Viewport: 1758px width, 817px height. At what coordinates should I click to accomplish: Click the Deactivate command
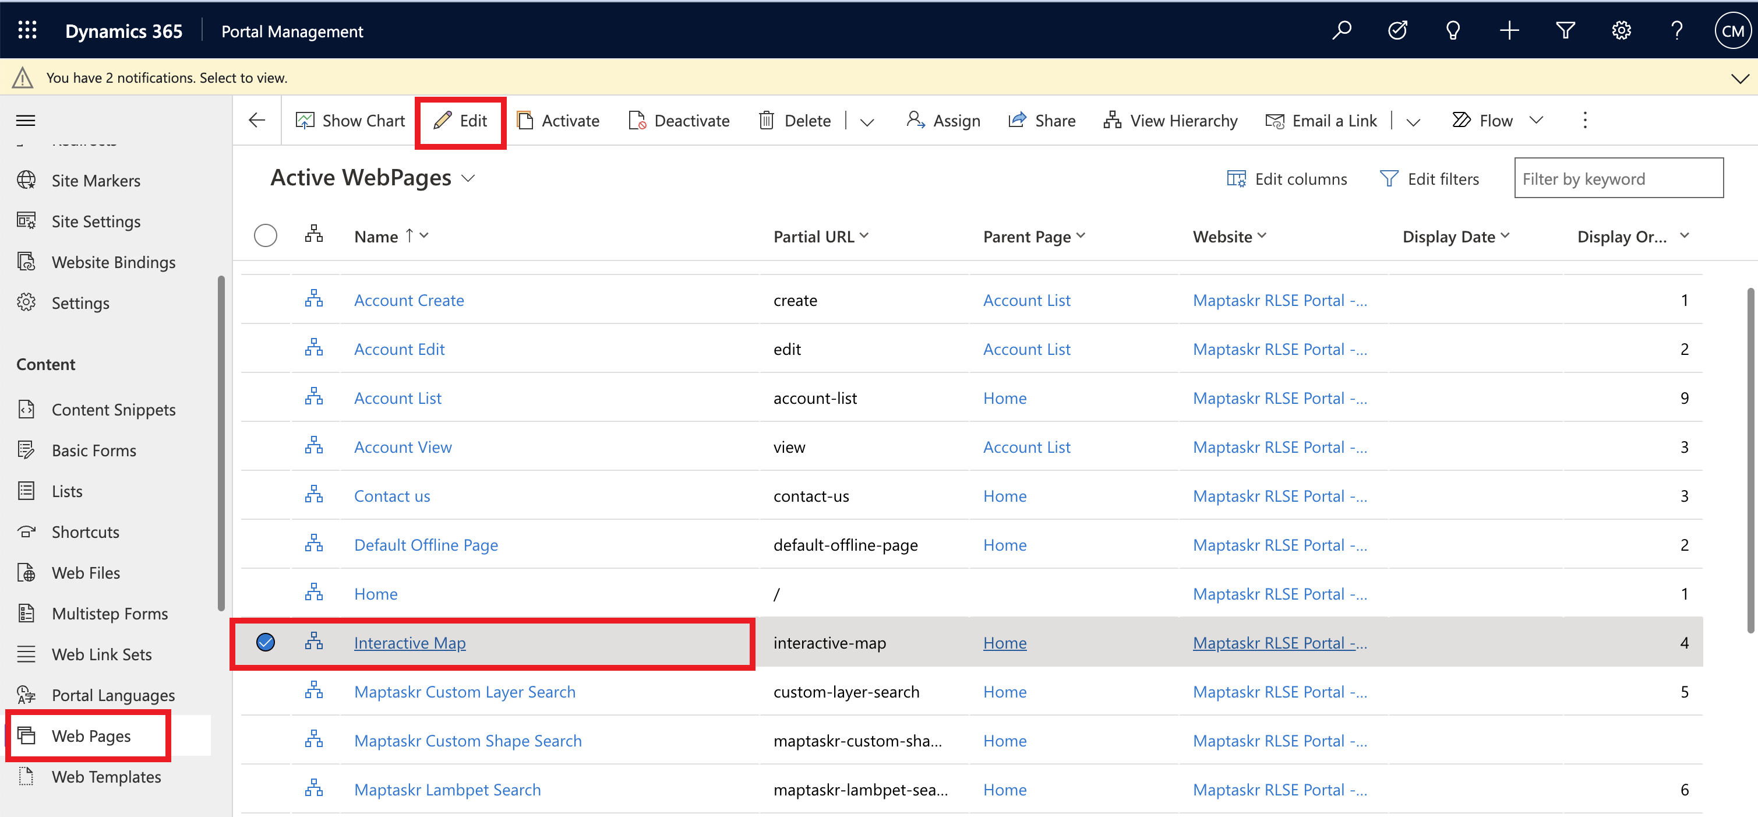pos(679,121)
